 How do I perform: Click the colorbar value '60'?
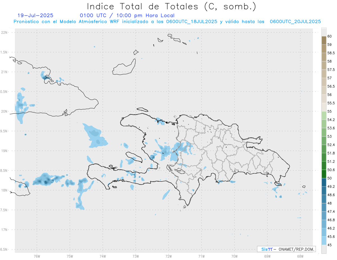329,36
